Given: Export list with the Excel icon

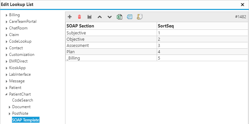Looking at the screenshot, I should pyautogui.click(x=120, y=17).
